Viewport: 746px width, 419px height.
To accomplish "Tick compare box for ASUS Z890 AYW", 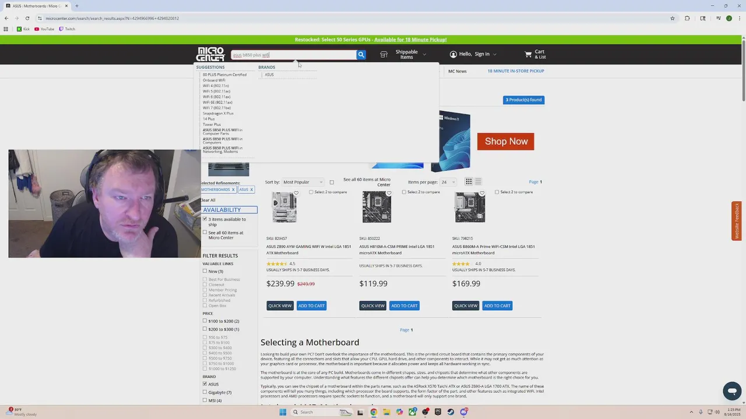I will click(311, 192).
